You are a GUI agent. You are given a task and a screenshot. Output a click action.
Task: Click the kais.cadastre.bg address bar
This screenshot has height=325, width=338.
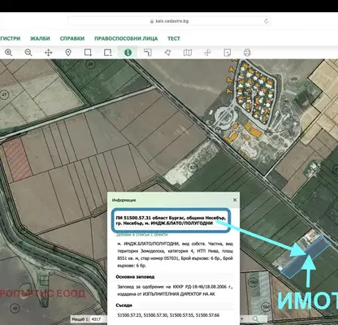click(x=169, y=21)
